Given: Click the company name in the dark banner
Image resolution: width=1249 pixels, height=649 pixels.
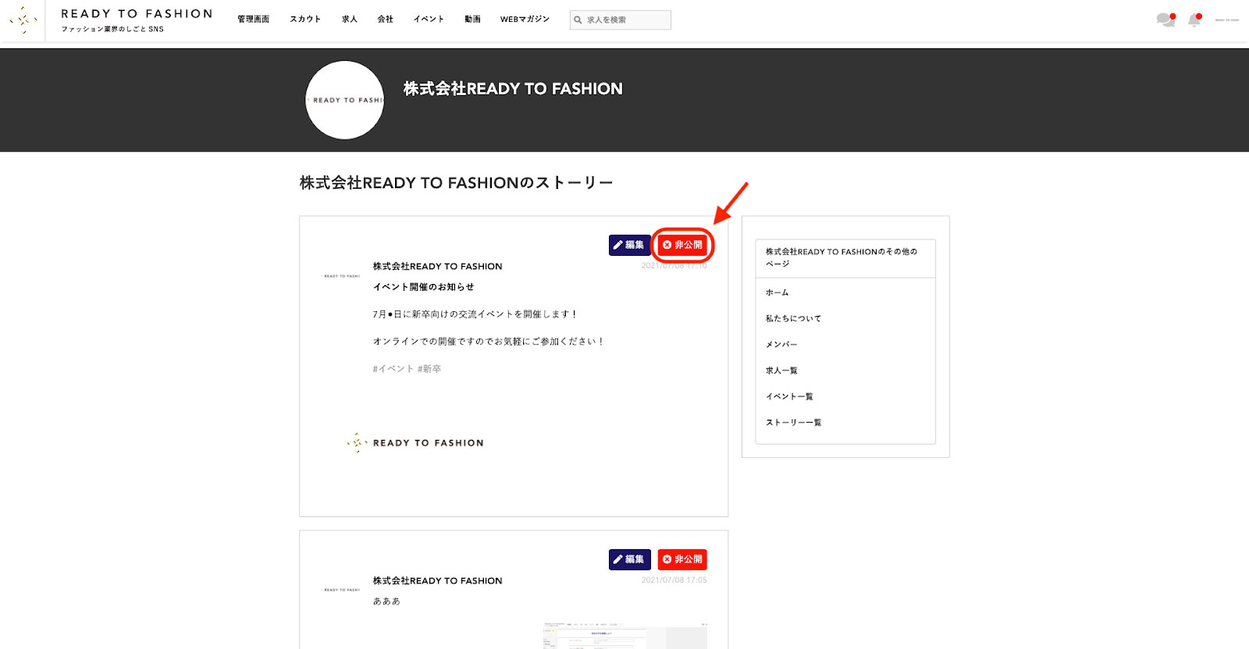Looking at the screenshot, I should pyautogui.click(x=513, y=89).
